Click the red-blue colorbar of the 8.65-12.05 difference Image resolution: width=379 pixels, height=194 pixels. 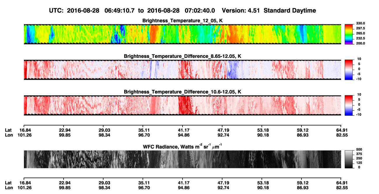tap(349, 69)
